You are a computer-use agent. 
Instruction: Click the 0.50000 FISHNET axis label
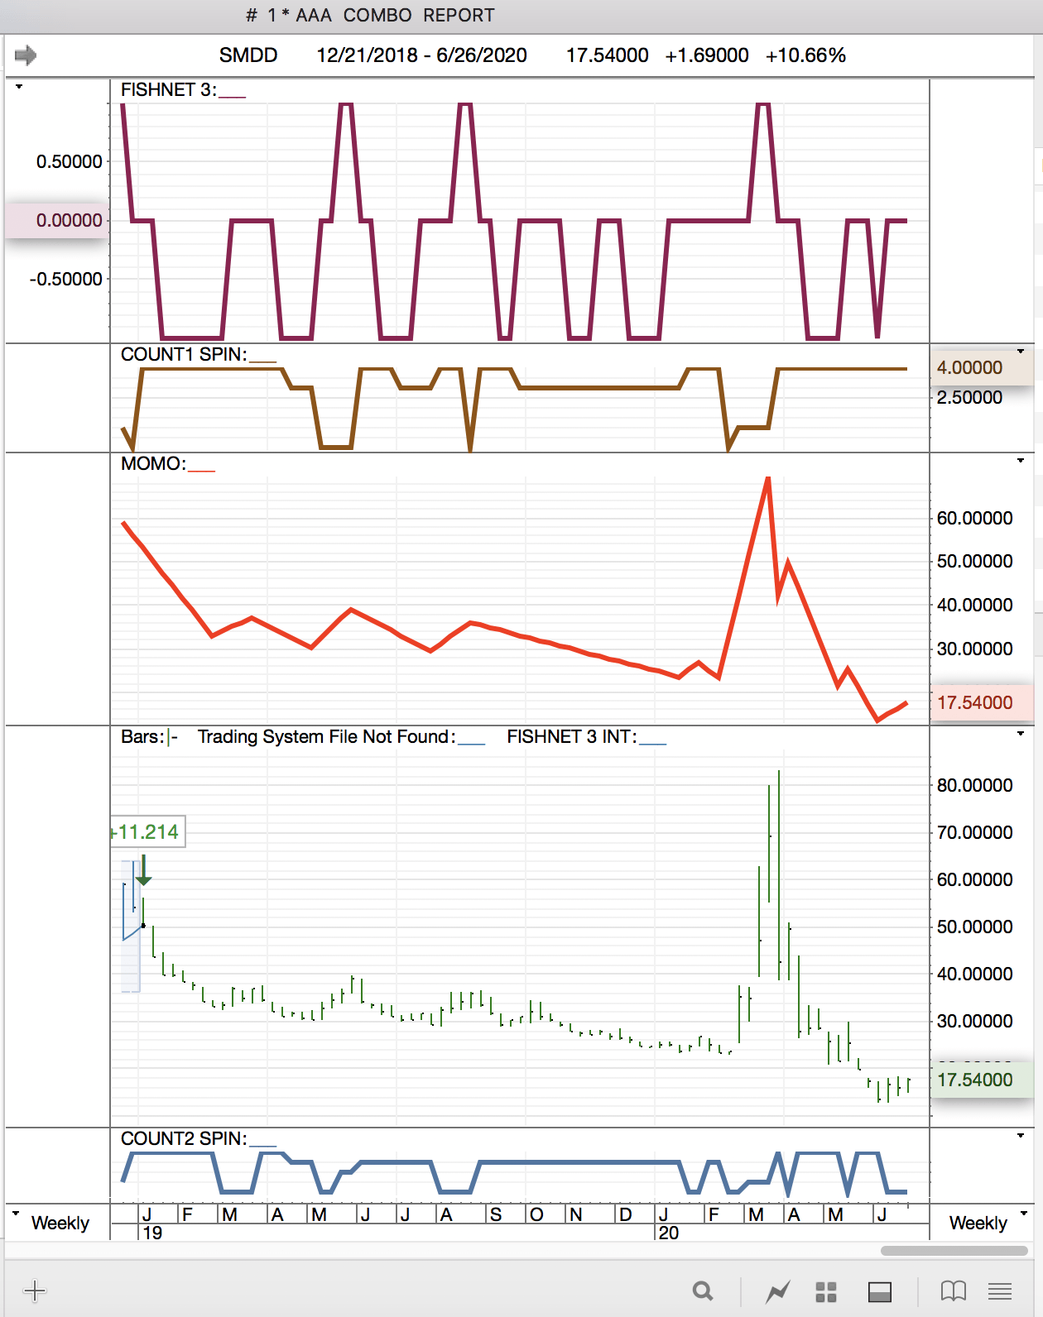[70, 161]
